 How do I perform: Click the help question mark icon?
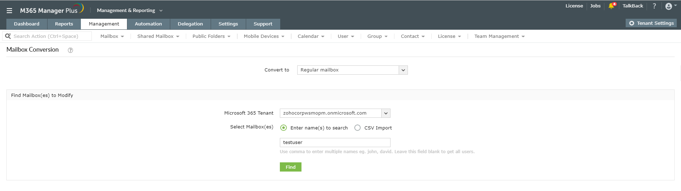click(654, 6)
